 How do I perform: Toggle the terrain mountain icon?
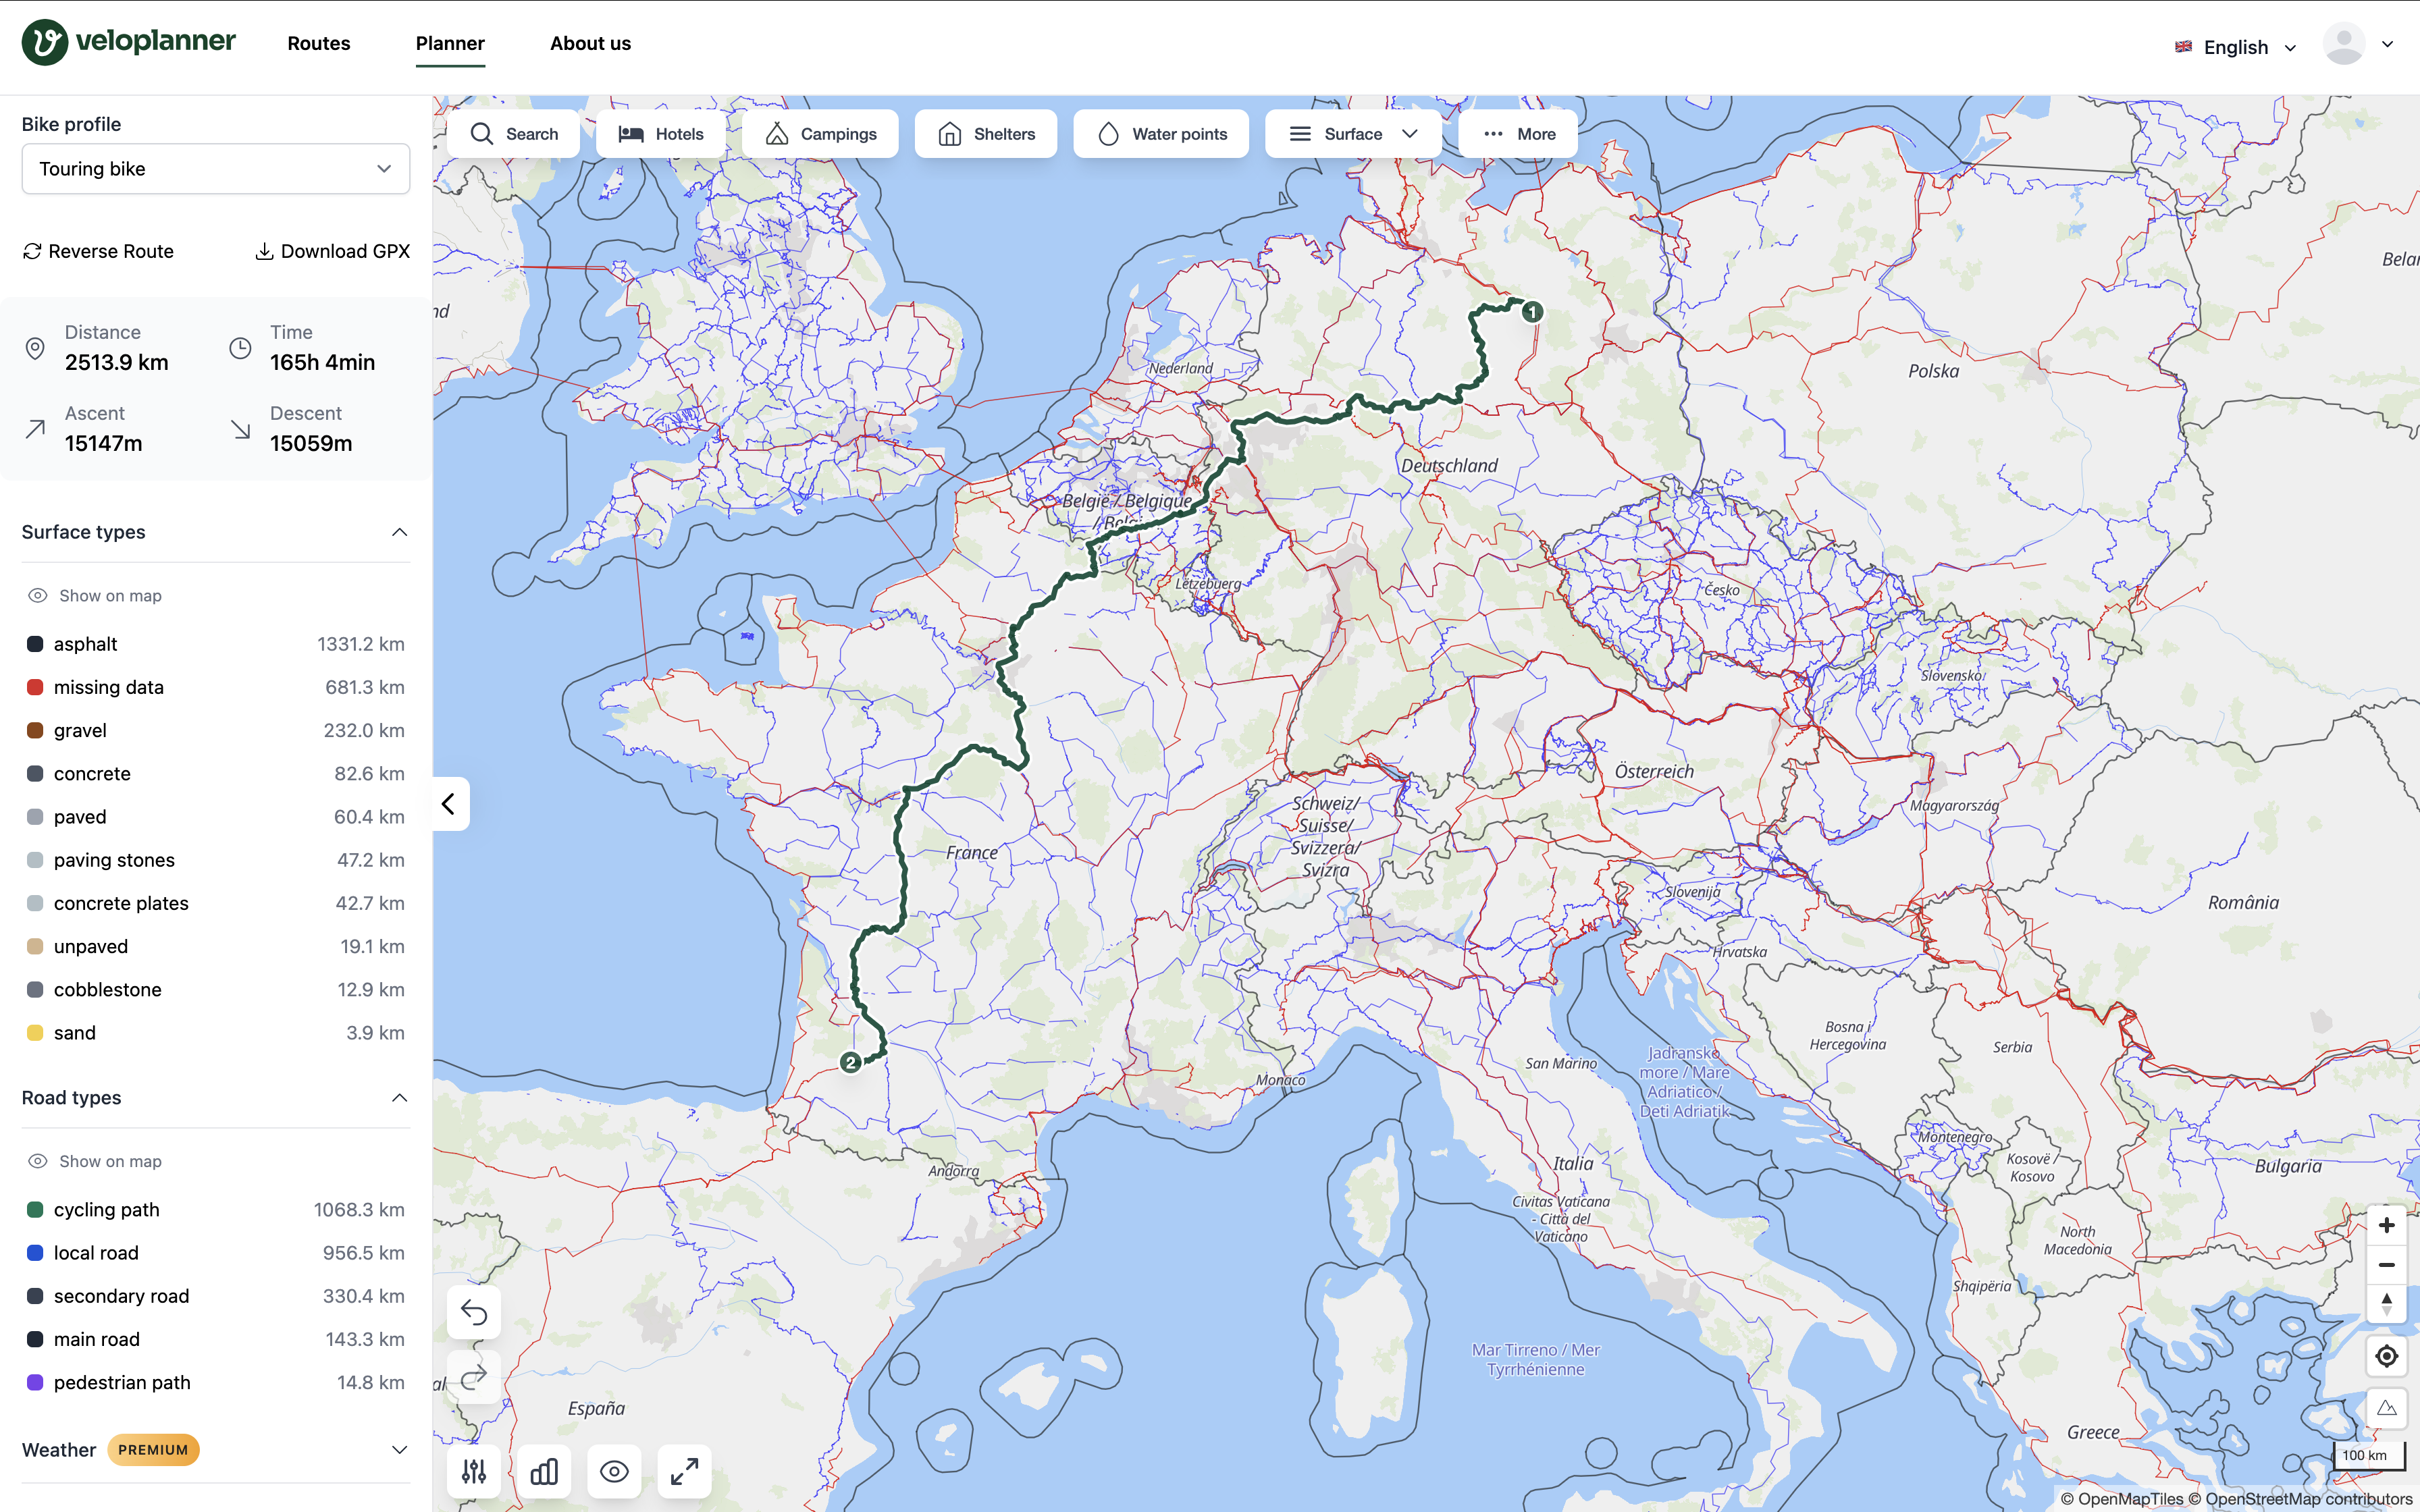coord(2387,1408)
